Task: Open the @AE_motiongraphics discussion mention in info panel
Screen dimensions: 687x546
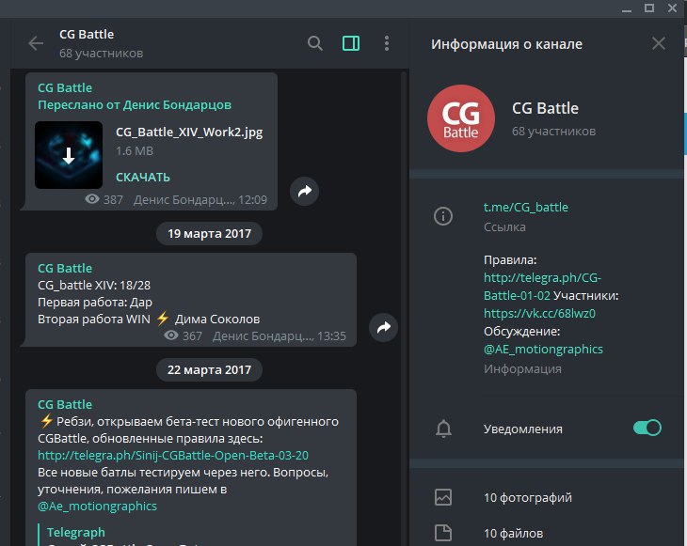Action: tap(543, 350)
